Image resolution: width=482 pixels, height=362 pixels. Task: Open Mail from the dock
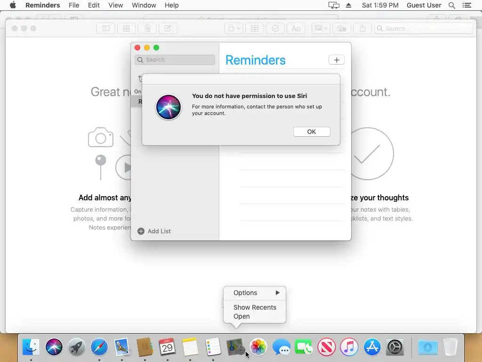[122, 347]
